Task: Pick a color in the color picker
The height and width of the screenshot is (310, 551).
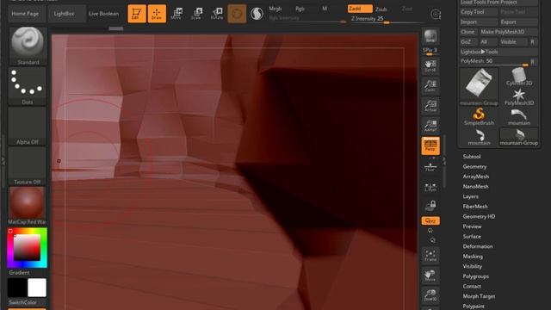Action: tap(27, 248)
